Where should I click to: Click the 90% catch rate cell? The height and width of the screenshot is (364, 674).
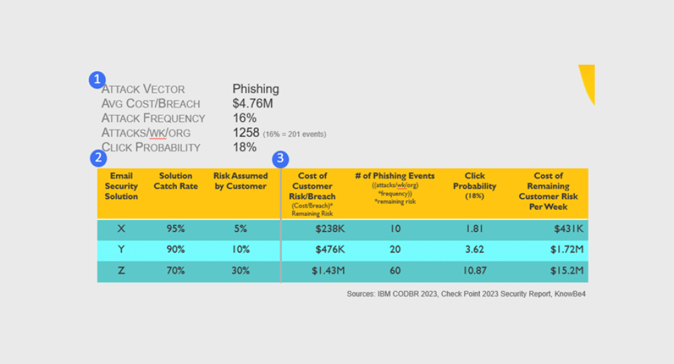pyautogui.click(x=175, y=249)
